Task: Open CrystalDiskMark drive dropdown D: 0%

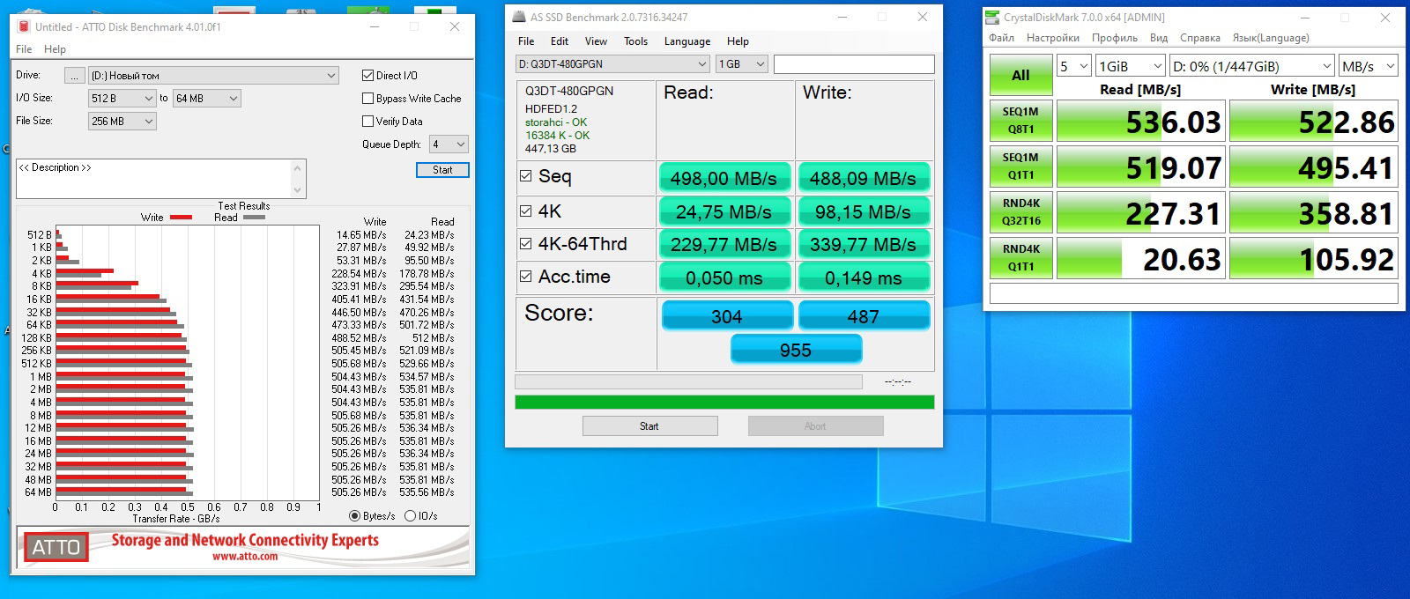Action: [1252, 66]
